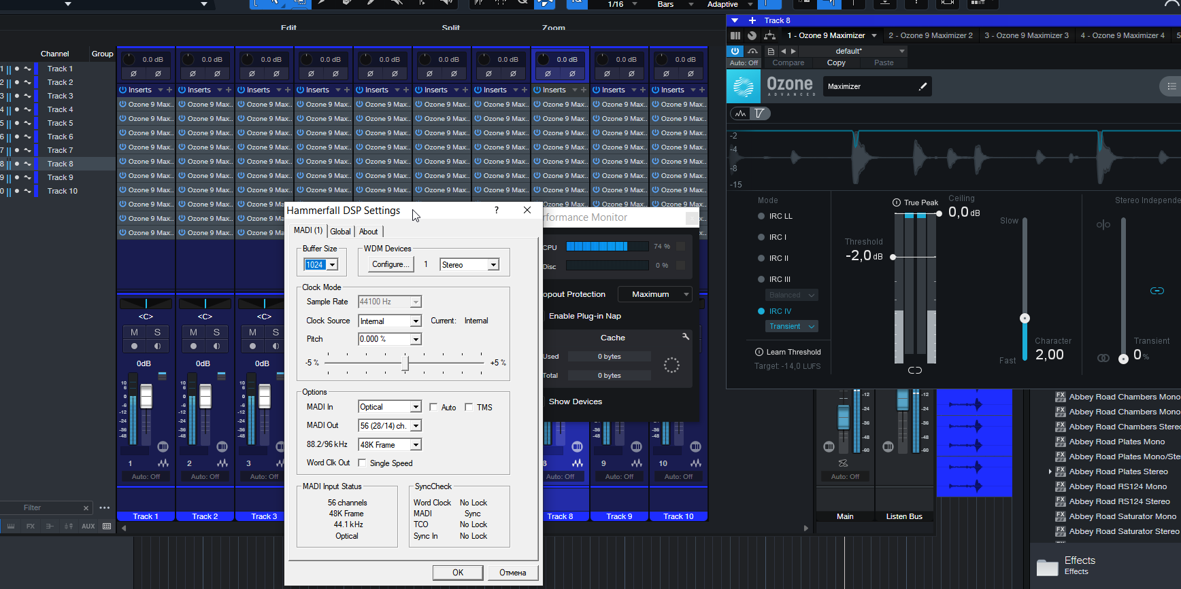Open the plugin sidechain routing icon
Image resolution: width=1181 pixels, height=589 pixels.
pos(752,51)
